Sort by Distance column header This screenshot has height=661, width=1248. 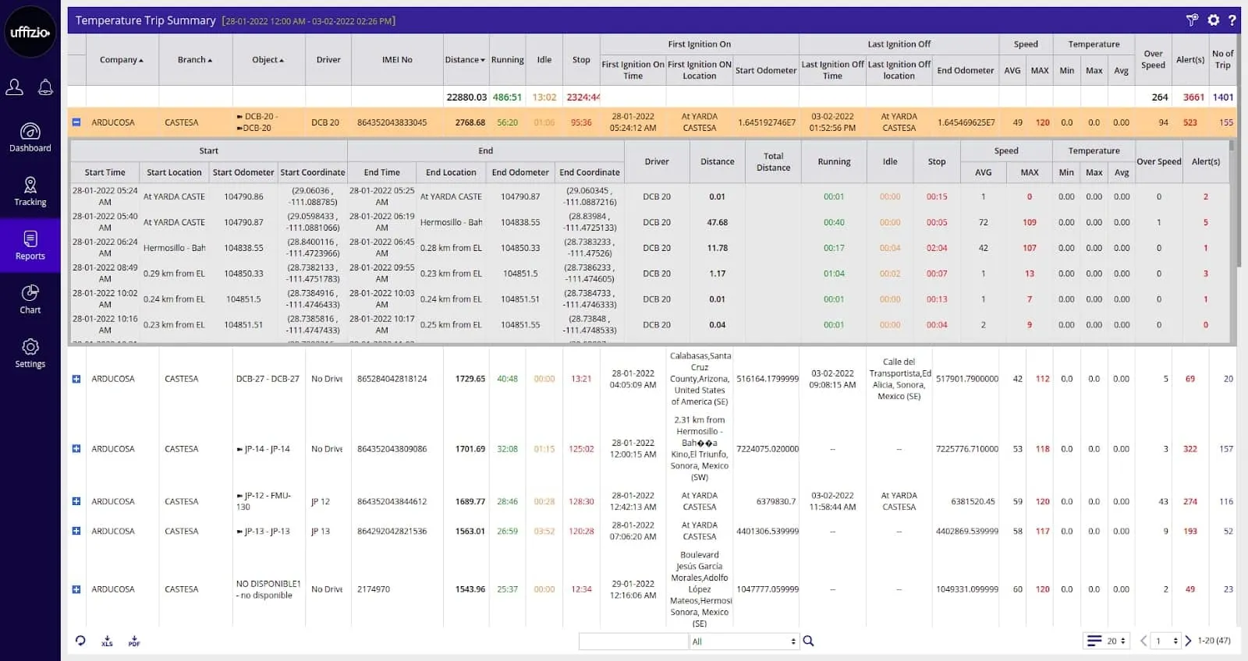tap(464, 60)
